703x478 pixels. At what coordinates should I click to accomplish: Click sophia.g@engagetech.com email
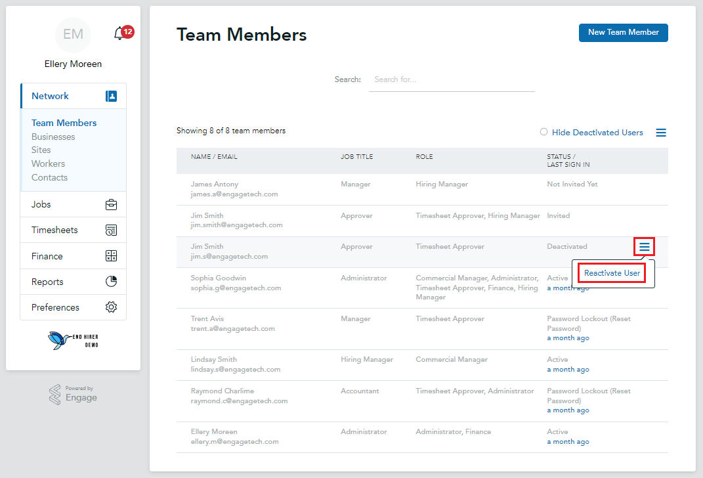click(x=236, y=288)
